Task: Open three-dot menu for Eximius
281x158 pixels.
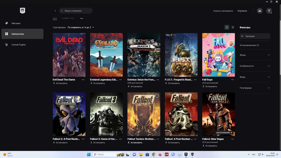Action: [x=158, y=80]
